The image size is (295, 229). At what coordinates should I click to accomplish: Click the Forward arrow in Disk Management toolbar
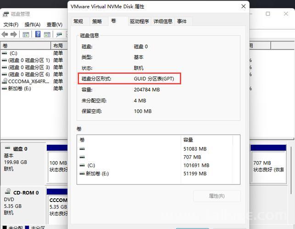pos(14,34)
